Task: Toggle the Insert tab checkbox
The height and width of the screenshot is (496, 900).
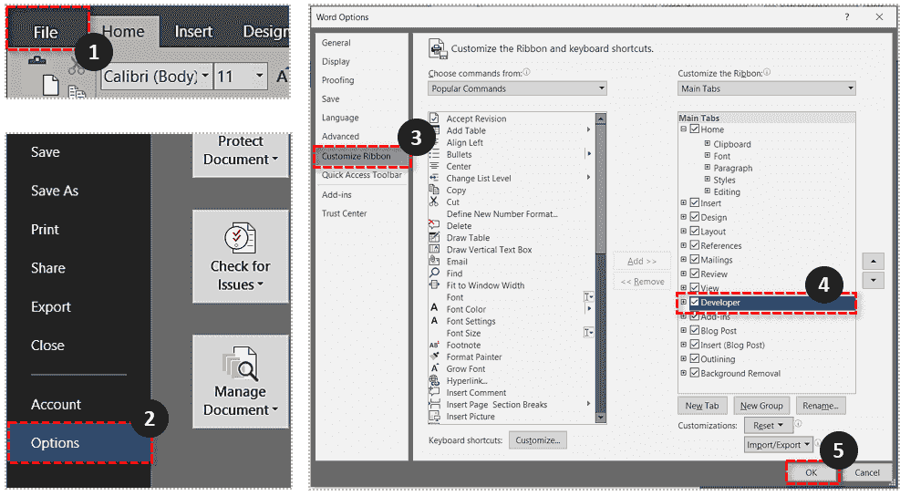Action: (695, 202)
